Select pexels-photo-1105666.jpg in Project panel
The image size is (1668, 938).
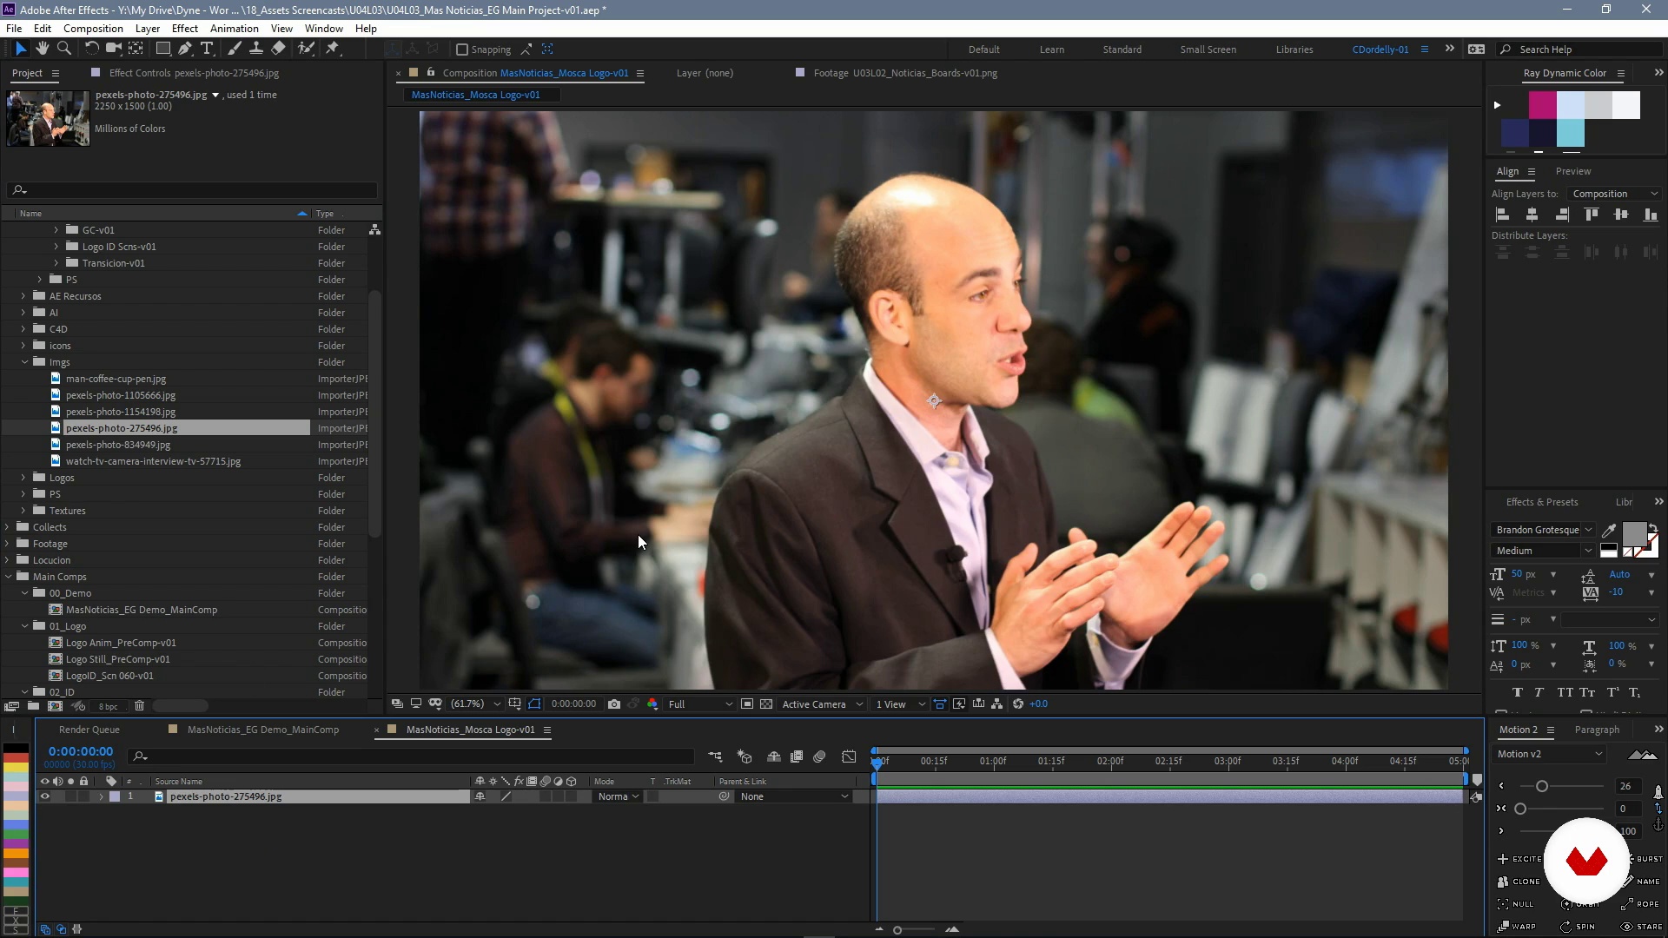[x=121, y=395]
